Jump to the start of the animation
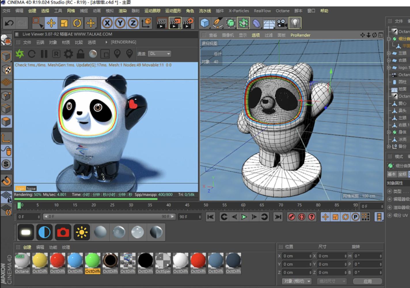 tap(210, 217)
